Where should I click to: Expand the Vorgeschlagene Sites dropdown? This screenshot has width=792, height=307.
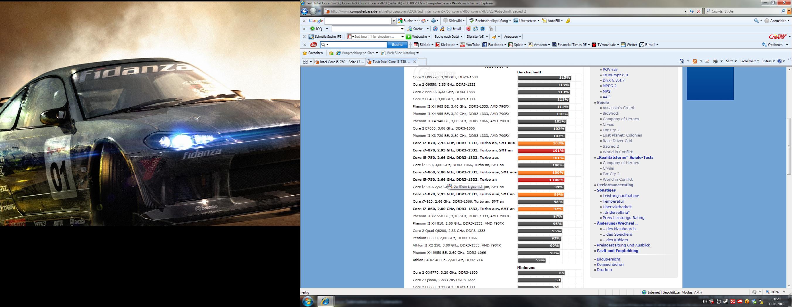(377, 53)
